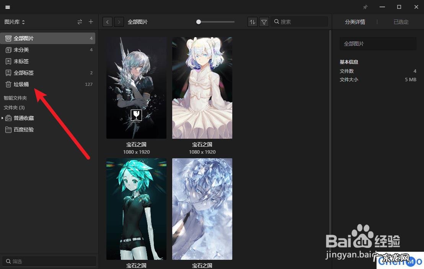Click the switch library arrows icon

[x=80, y=22]
